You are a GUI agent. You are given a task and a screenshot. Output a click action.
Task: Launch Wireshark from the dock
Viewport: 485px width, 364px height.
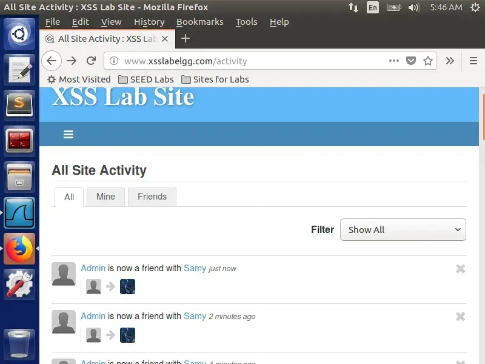coord(19,213)
